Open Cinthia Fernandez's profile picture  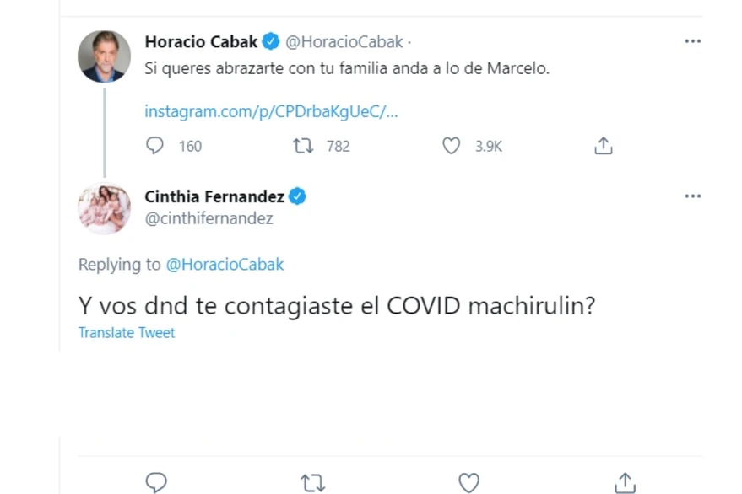[x=105, y=208]
